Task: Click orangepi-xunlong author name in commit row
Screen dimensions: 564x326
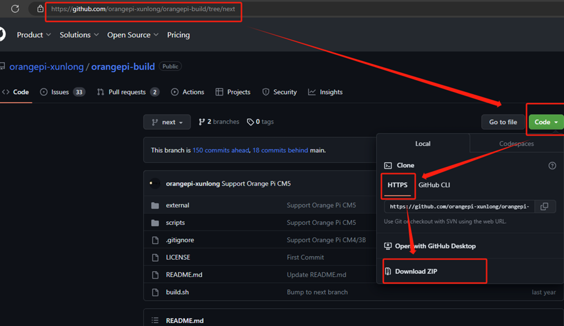Action: (193, 184)
